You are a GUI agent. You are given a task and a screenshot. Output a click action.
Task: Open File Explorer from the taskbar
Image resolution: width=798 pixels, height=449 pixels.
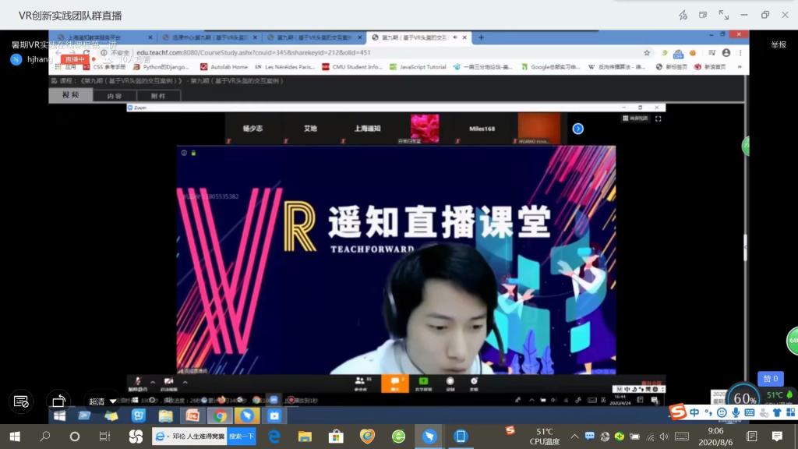305,437
